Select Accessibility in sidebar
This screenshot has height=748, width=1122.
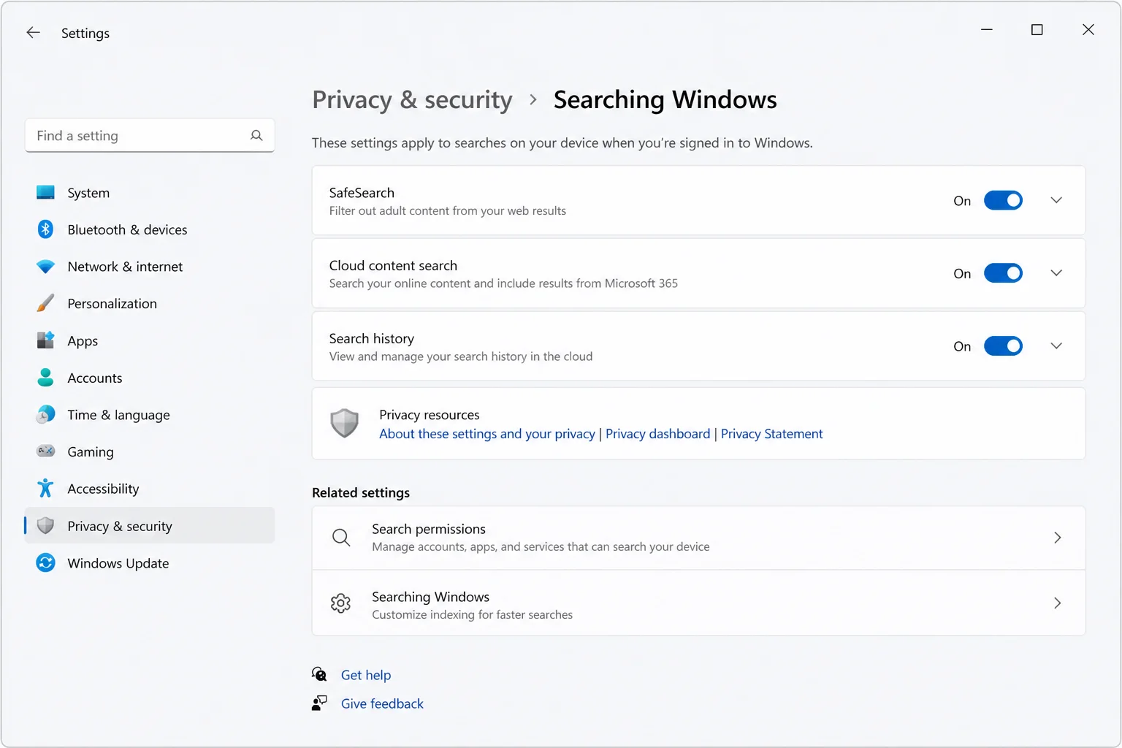150,489
